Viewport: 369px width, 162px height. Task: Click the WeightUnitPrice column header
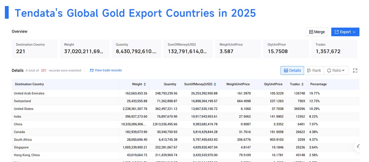click(238, 84)
